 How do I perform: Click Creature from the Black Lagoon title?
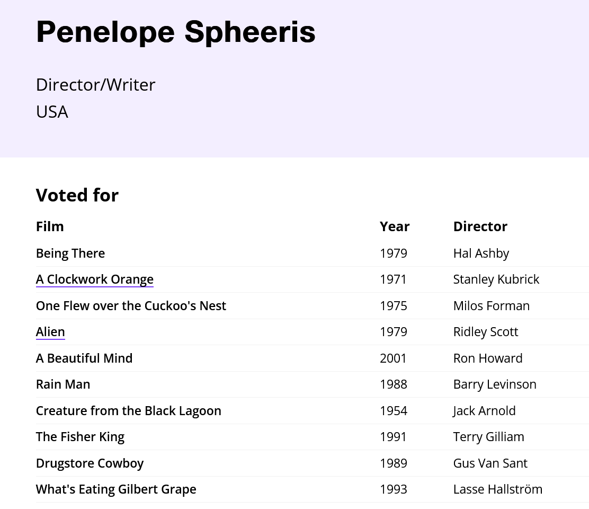129,410
